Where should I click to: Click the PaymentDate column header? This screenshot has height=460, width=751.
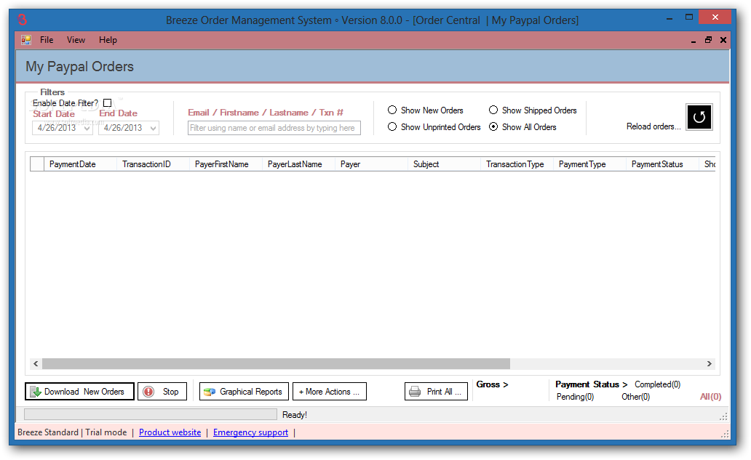80,164
